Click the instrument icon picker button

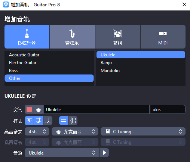[x=39, y=109]
